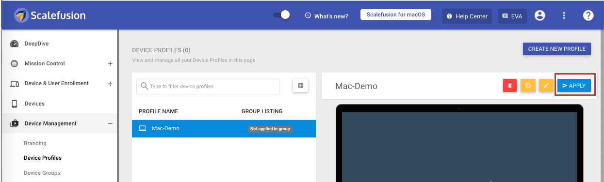Open the Help Center

[467, 16]
